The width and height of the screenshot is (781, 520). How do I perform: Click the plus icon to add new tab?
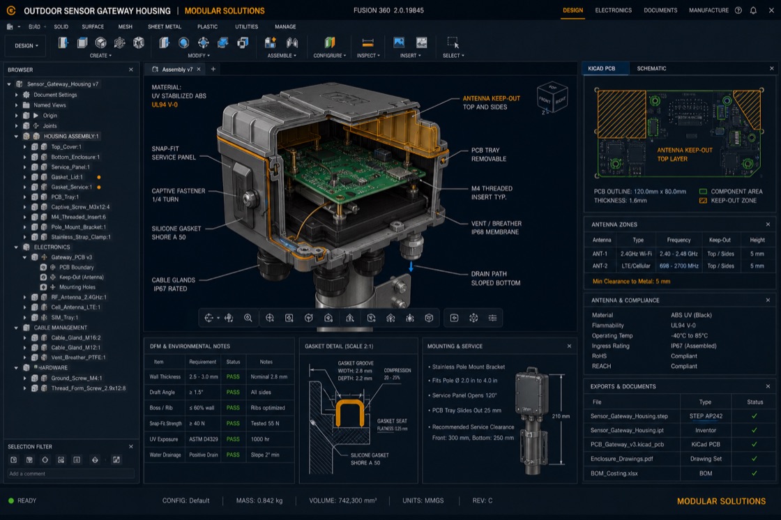pyautogui.click(x=213, y=69)
